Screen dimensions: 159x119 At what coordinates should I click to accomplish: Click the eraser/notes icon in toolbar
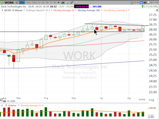pos(76,3)
